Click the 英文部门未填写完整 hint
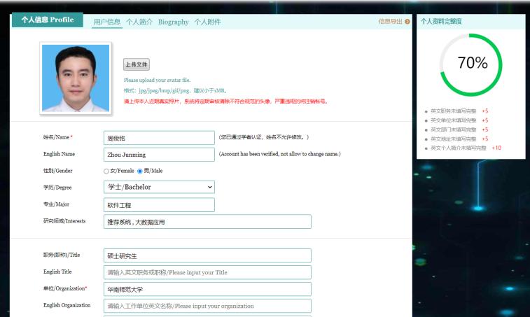Image resolution: width=530 pixels, height=317 pixels. pos(453,129)
